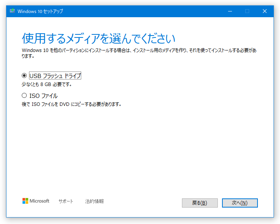Click the Microsoft logo

(36, 201)
